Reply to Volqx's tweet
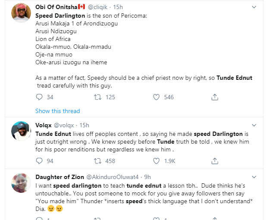This screenshot has width=267, height=220. tap(40, 161)
